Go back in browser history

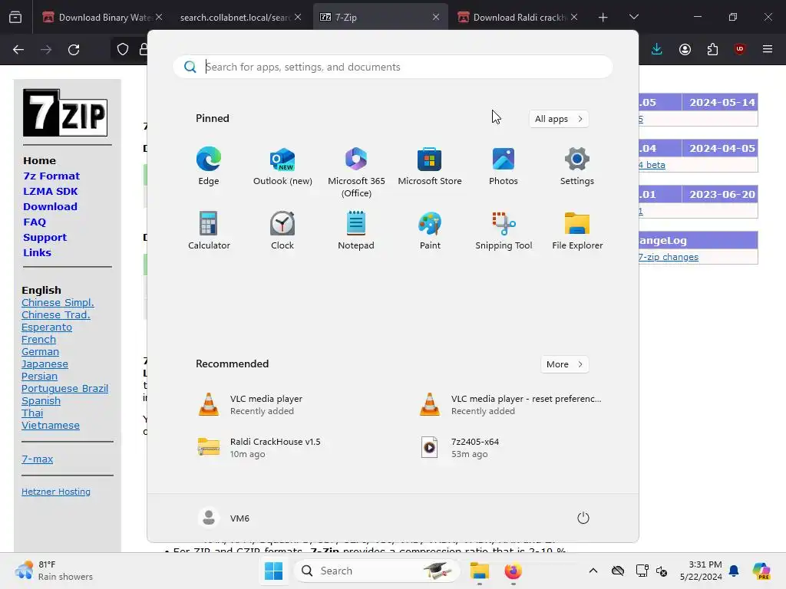pyautogui.click(x=18, y=50)
